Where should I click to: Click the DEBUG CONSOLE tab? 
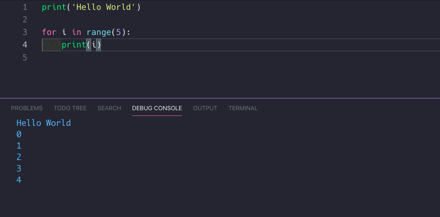click(157, 108)
